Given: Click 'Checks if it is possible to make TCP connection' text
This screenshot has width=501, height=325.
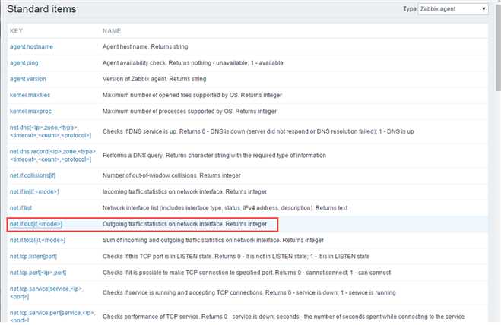Looking at the screenshot, I should [246, 273].
